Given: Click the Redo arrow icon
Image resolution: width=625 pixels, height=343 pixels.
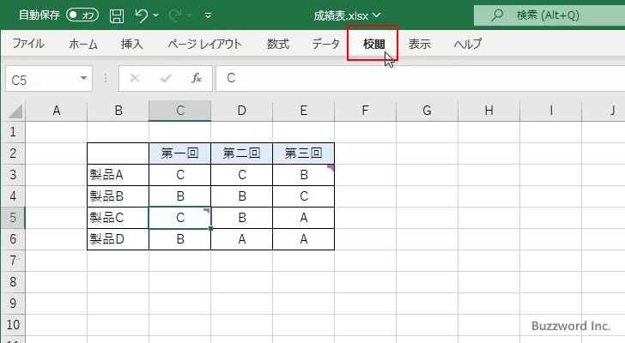Looking at the screenshot, I should click(175, 15).
